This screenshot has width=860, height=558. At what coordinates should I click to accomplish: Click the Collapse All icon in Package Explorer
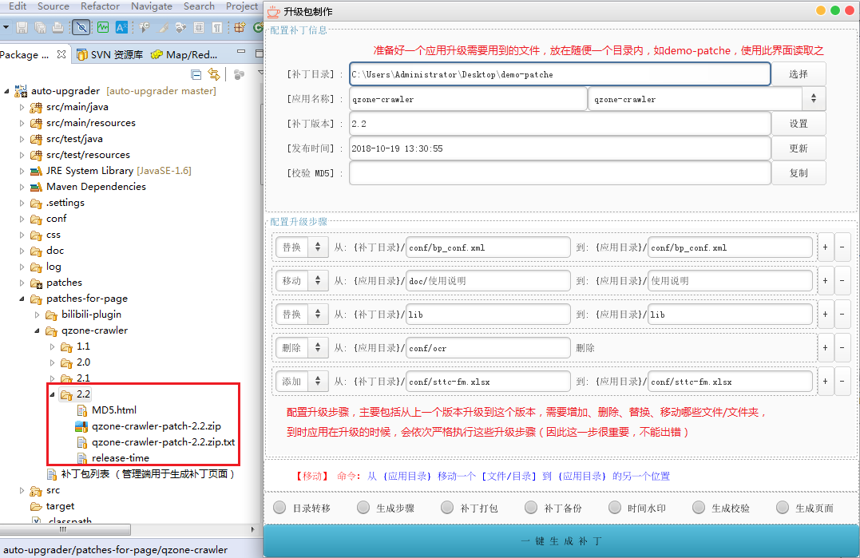point(196,74)
